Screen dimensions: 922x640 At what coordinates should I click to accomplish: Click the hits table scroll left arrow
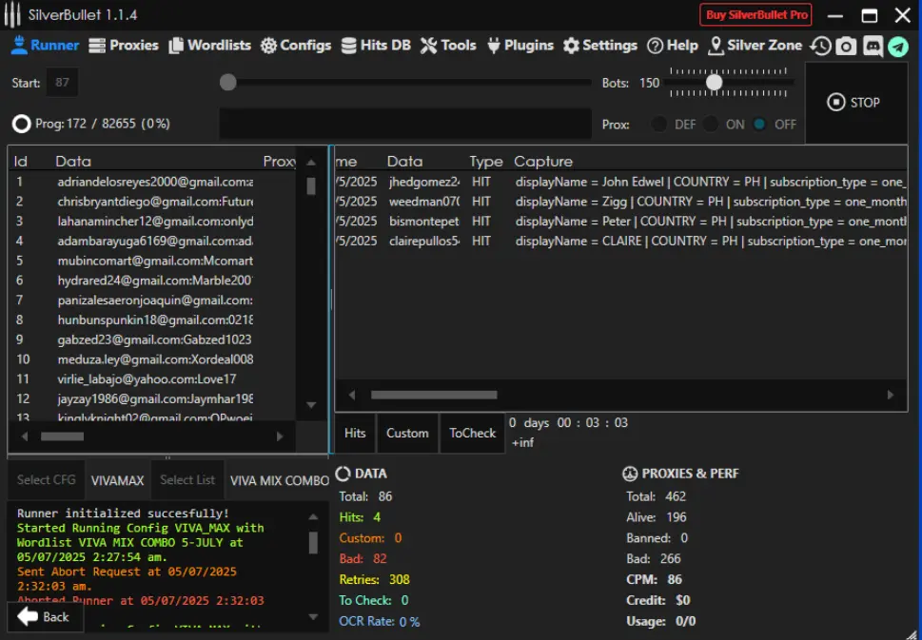click(352, 395)
